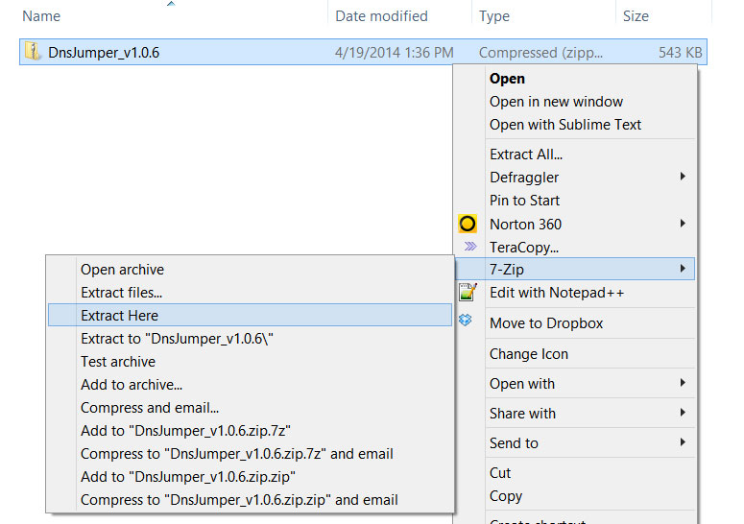Choose Extract Here from 7-Zip submenu
Screen dimensions: 744x524
(120, 316)
